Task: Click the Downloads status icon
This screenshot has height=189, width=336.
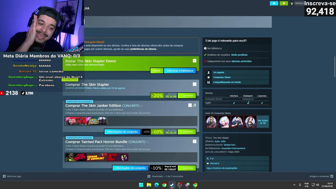Action: (149, 176)
